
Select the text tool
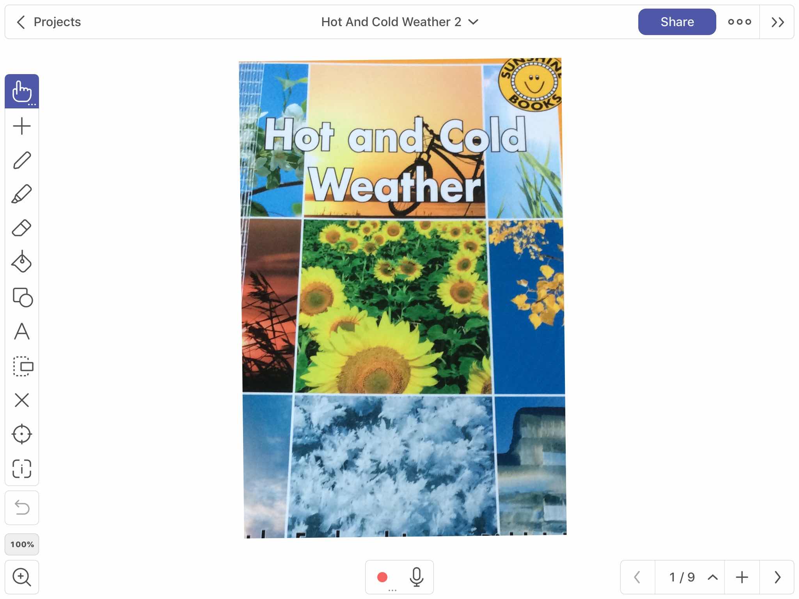pyautogui.click(x=22, y=331)
